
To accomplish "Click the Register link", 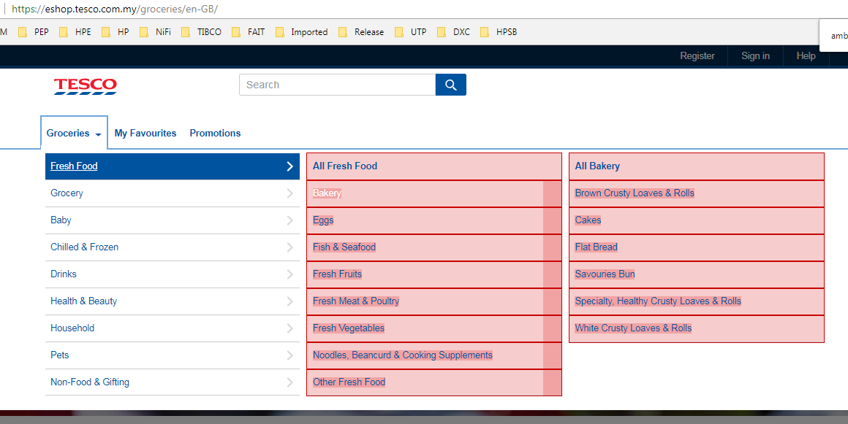I will 697,56.
